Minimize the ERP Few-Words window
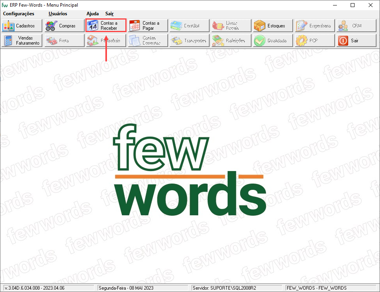Image resolution: width=380 pixels, height=292 pixels. [335, 5]
